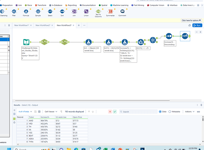The width and height of the screenshot is (204, 150).
Task: Open Results panel vertical ellipsis menu
Action: pos(197,105)
